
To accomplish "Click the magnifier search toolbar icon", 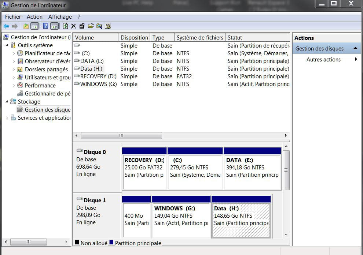I will [x=99, y=26].
